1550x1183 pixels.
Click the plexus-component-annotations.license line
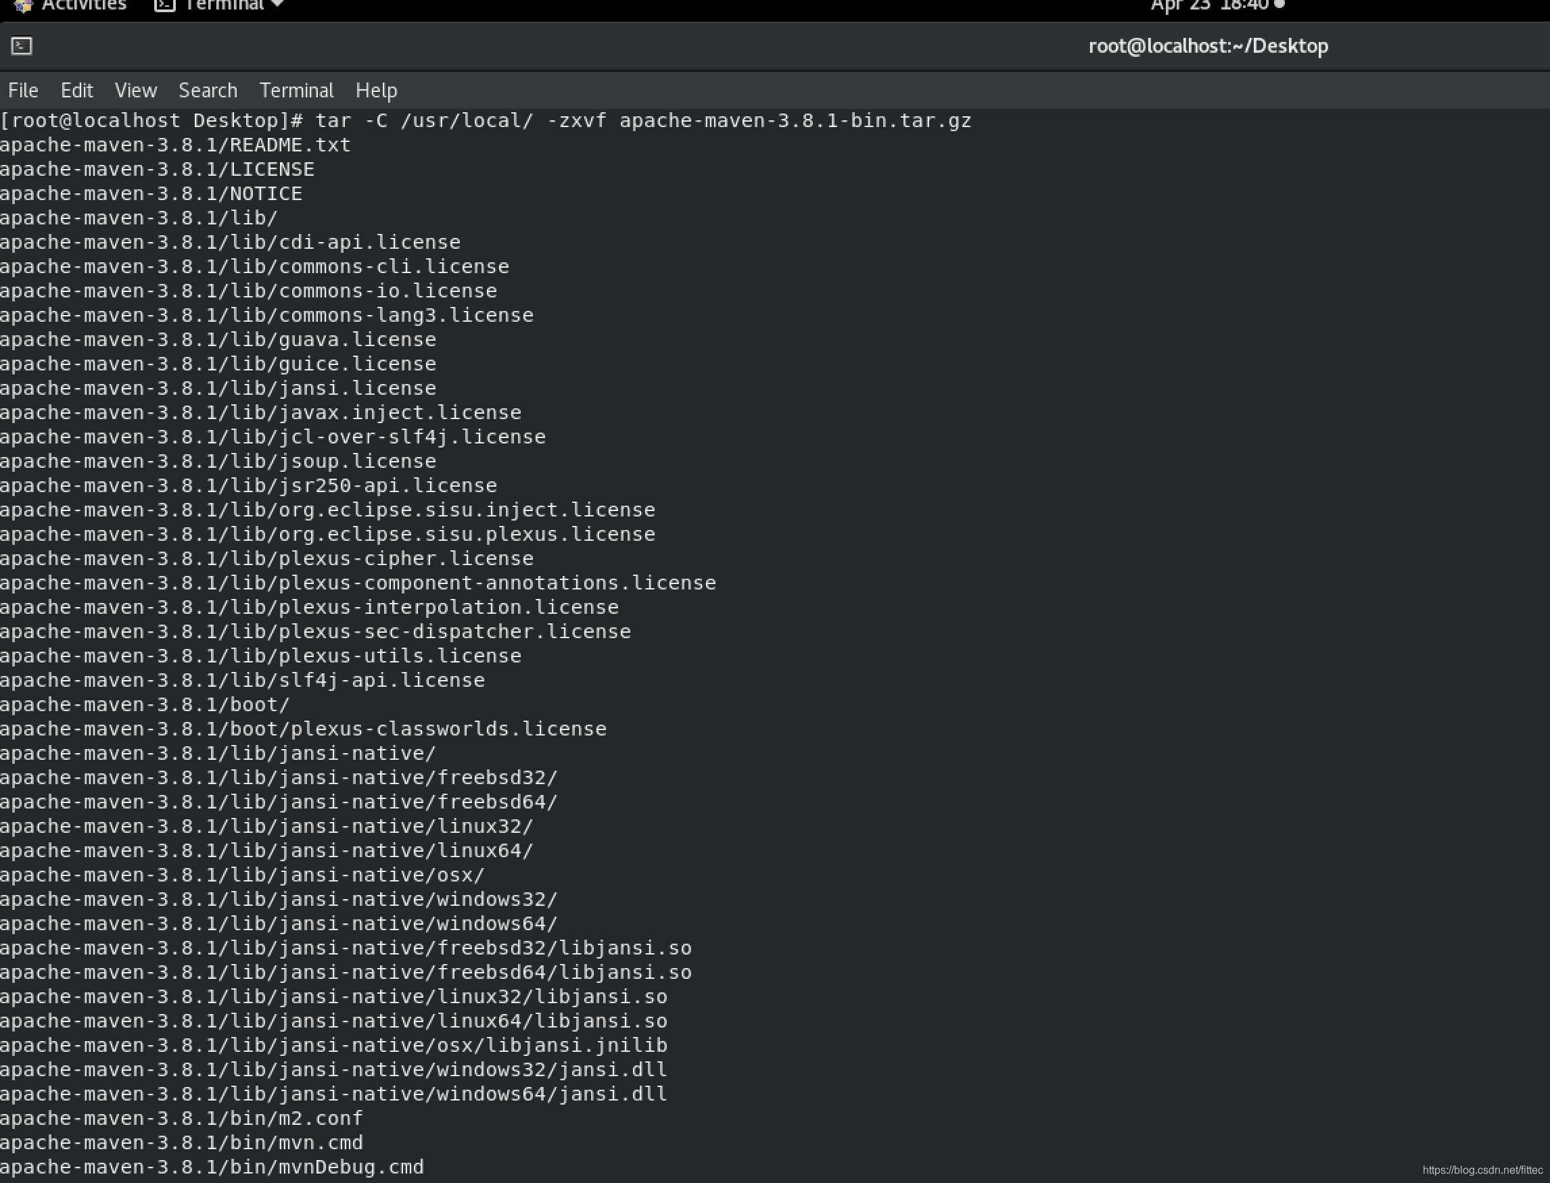pos(358,583)
